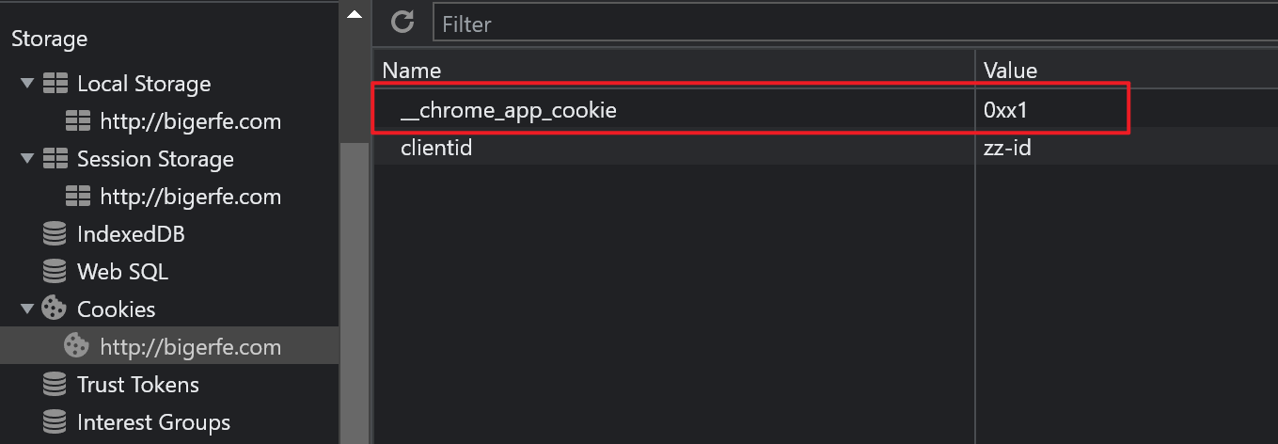Click the Local Storage table icon
Screen dimensions: 1278x444
point(55,84)
